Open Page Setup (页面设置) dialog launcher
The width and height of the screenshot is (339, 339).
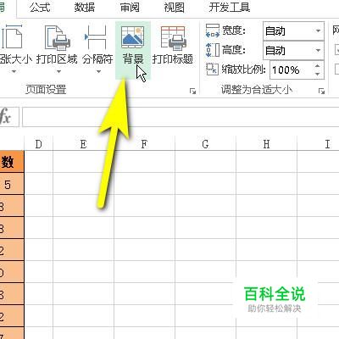[192, 91]
